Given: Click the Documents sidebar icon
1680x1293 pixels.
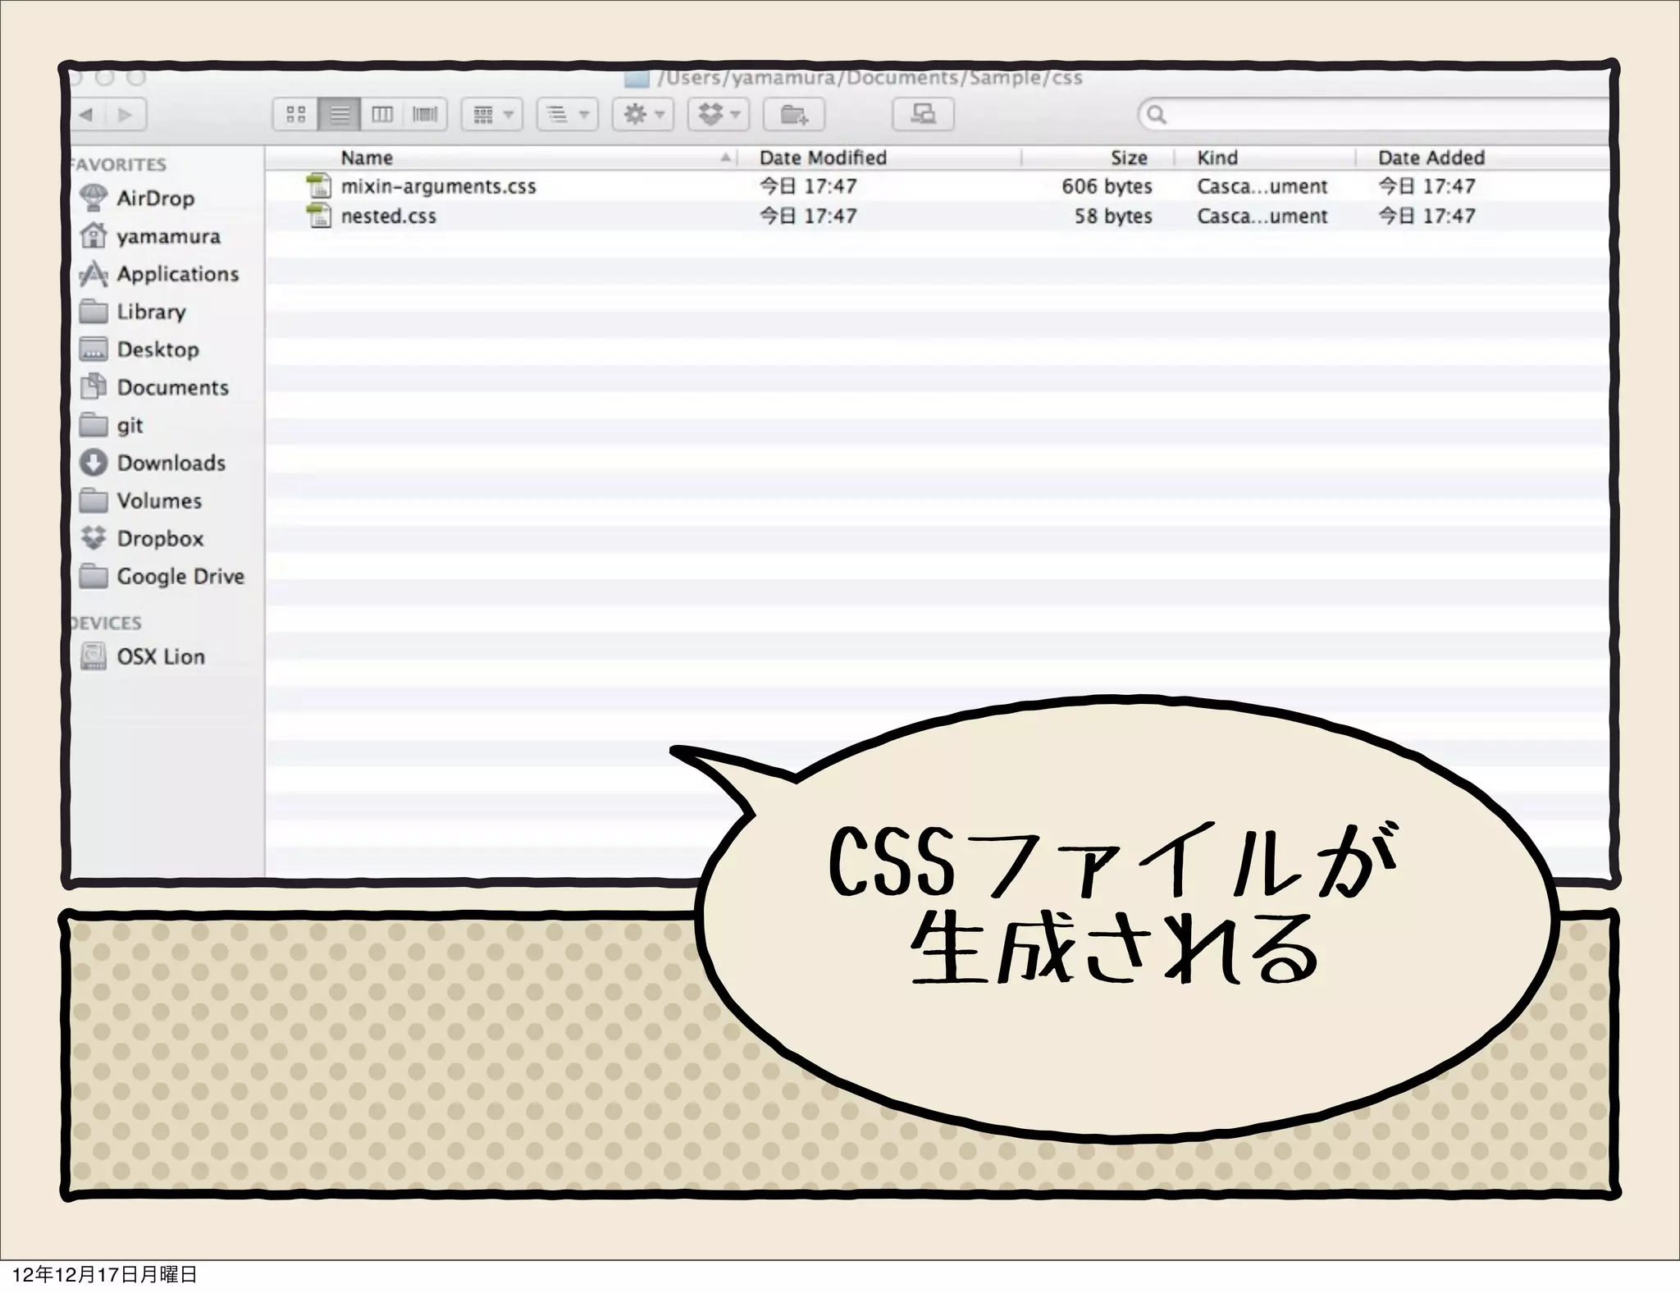Looking at the screenshot, I should coord(94,386).
